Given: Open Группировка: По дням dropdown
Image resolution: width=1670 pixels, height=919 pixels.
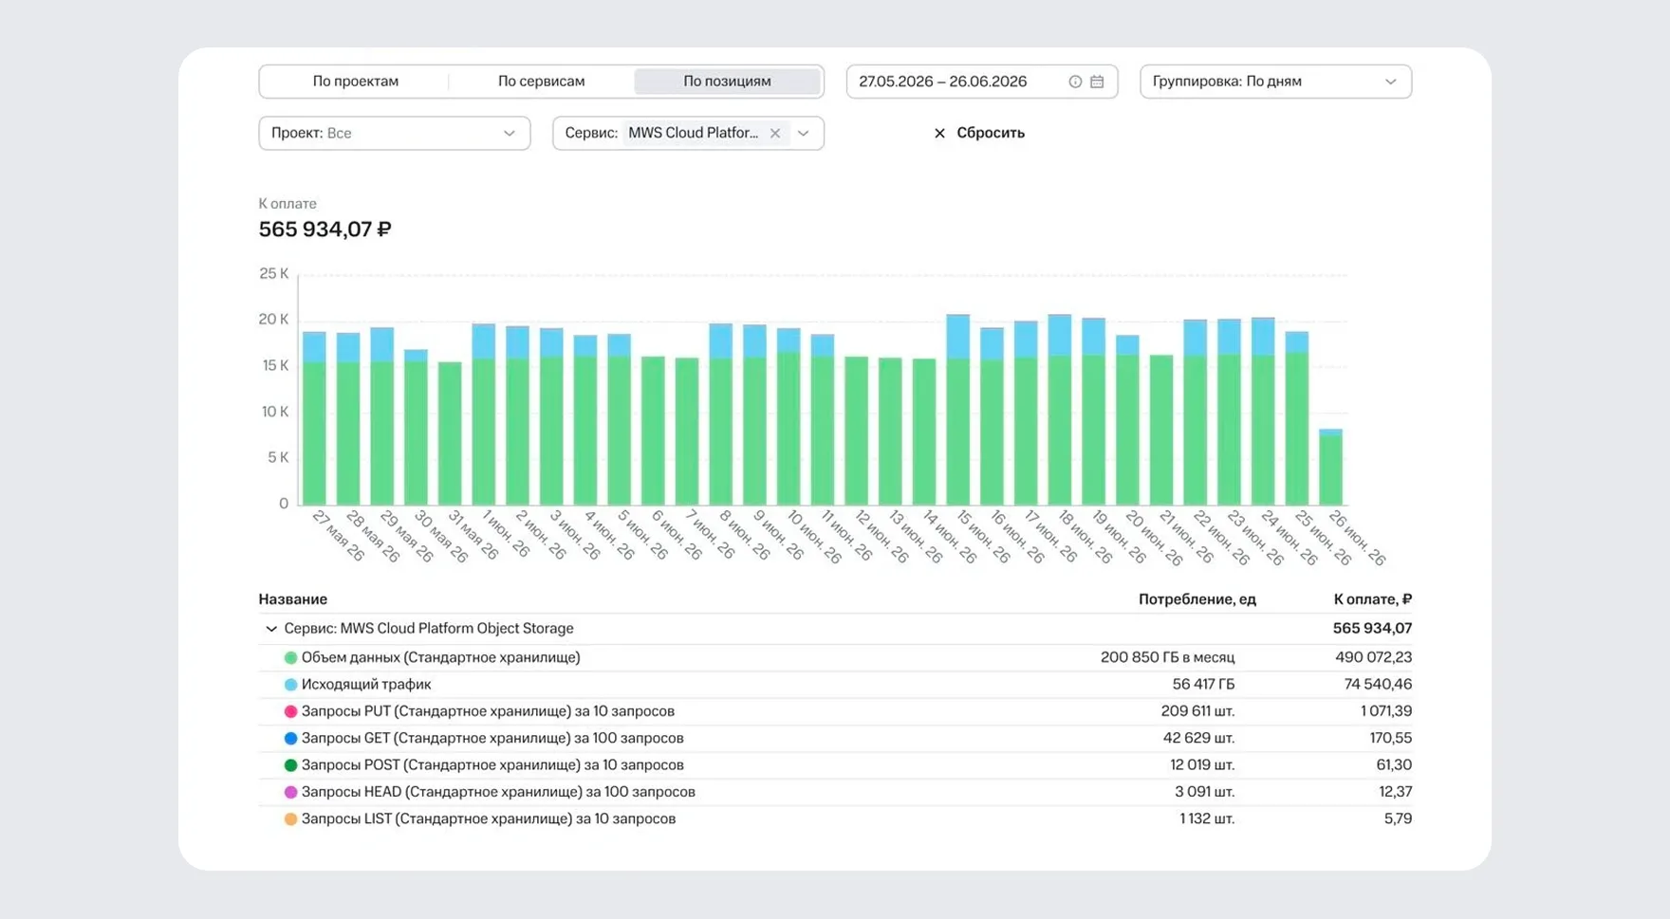Looking at the screenshot, I should (1275, 82).
